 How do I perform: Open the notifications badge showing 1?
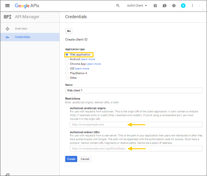tap(183, 6)
